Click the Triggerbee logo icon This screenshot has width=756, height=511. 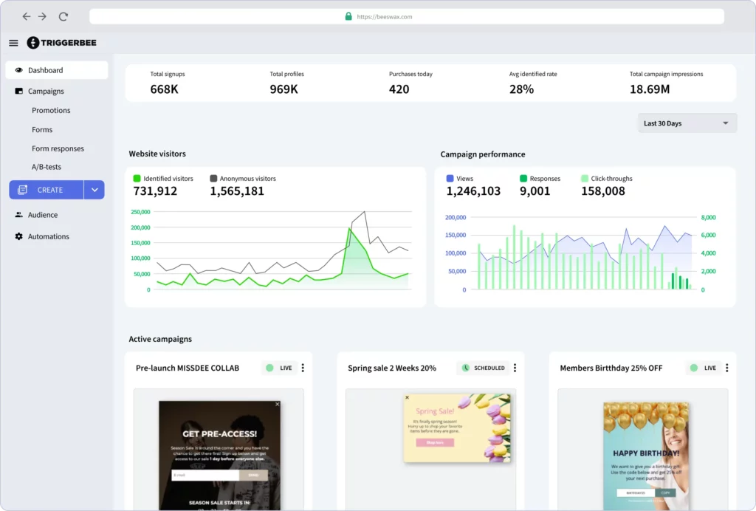pyautogui.click(x=33, y=43)
